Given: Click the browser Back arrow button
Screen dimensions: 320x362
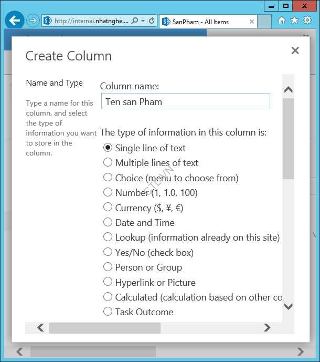Looking at the screenshot, I should [x=14, y=21].
